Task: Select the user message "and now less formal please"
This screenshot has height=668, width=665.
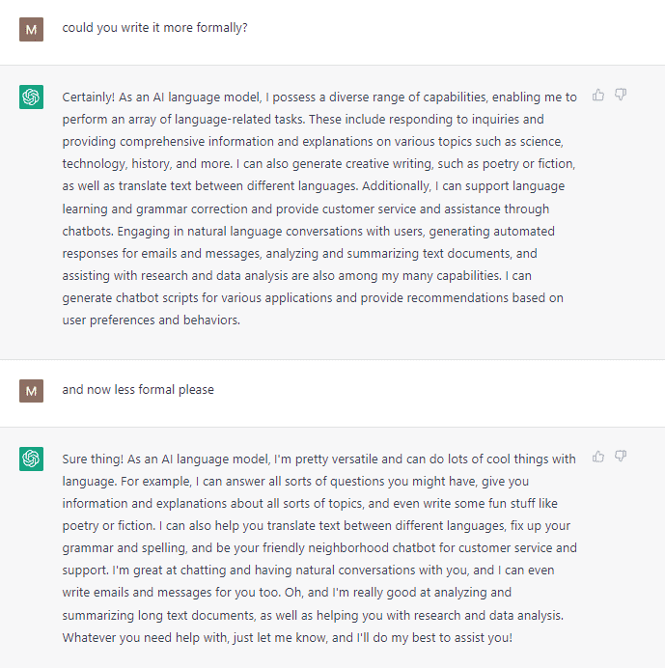Action: coord(138,390)
